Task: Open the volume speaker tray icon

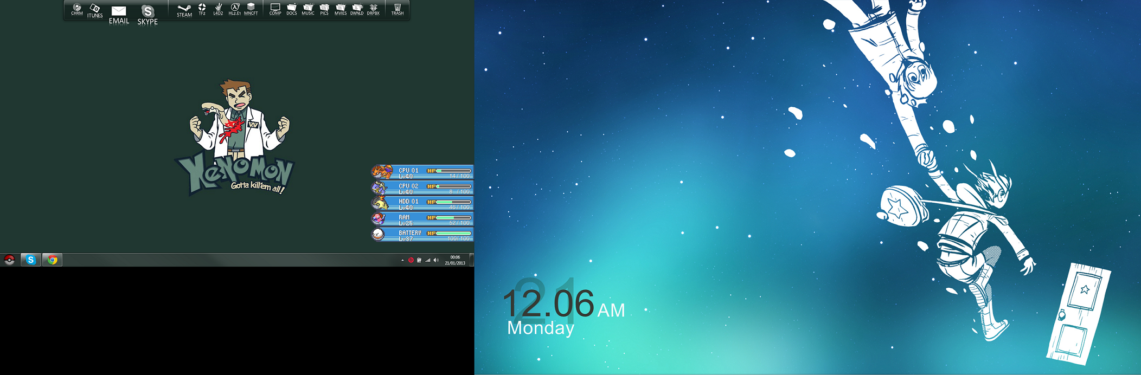Action: 436,260
